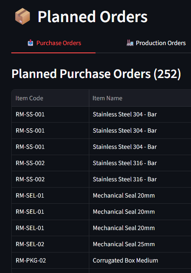
Task: Click the Planned Orders page title
Action: pos(92,17)
